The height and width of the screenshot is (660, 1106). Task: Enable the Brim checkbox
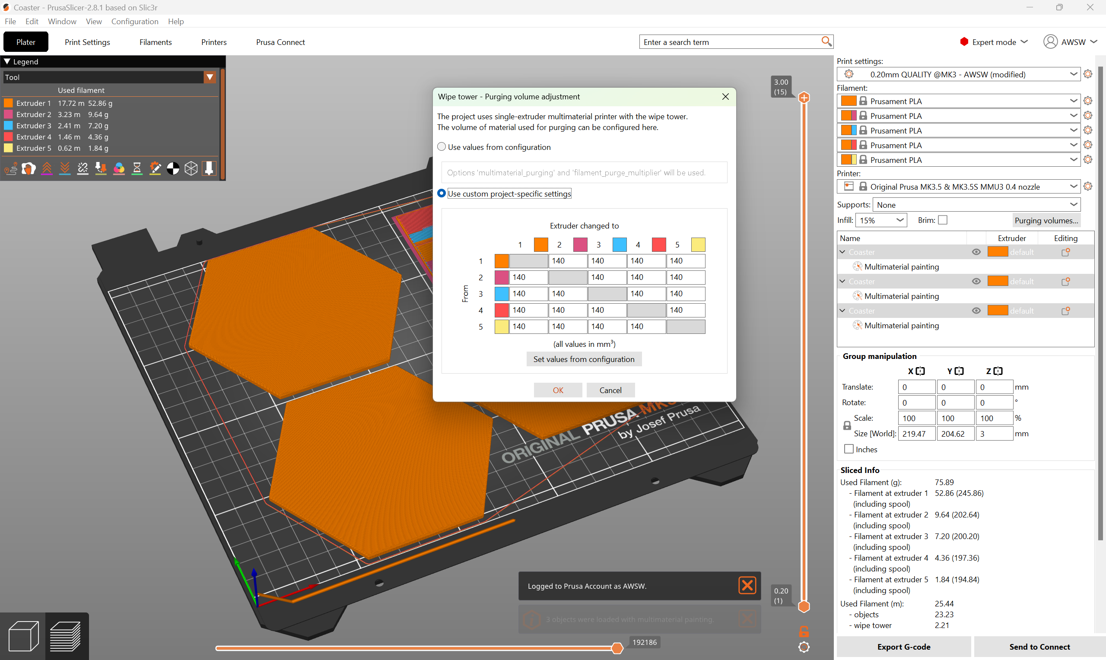tap(942, 220)
